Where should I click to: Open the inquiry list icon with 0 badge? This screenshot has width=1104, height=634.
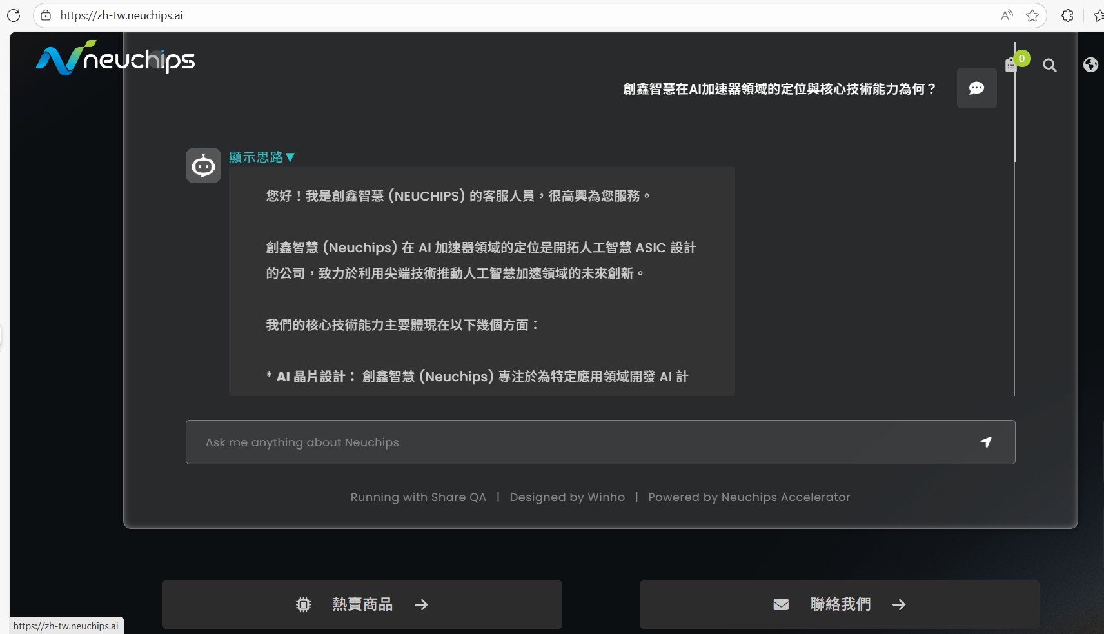coord(1012,64)
